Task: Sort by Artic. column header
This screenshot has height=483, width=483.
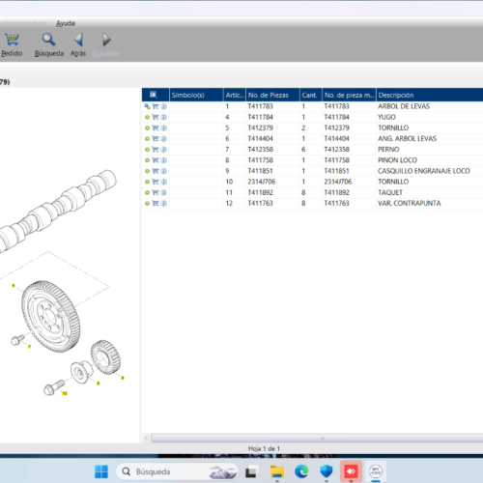Action: [235, 95]
